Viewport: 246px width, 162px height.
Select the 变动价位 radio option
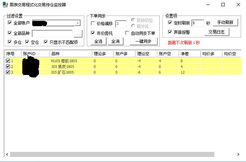[133, 20]
